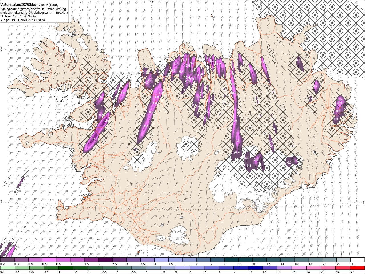
Task: Select the deep blue 10 swatch in the lower legend
Action: 255,268
